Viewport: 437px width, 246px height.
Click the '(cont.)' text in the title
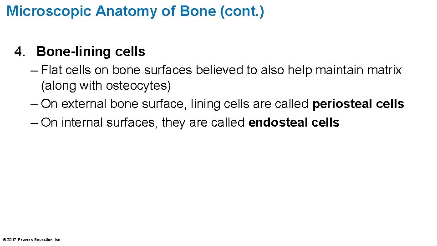tap(242, 12)
